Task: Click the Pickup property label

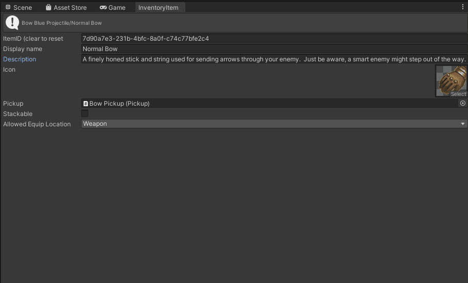Action: pyautogui.click(x=13, y=104)
